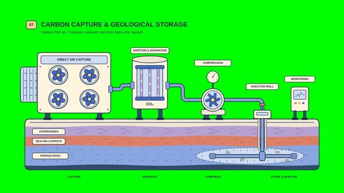Click the top-right fan of the Direct Air Capture unit
The width and height of the screenshot is (344, 193).
point(89,75)
